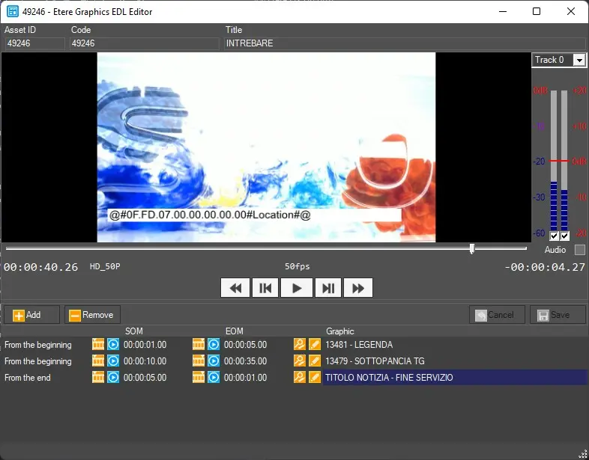Go to SOM cue for SOTTOPANCIA TG row
The height and width of the screenshot is (460, 589).
pyautogui.click(x=113, y=361)
